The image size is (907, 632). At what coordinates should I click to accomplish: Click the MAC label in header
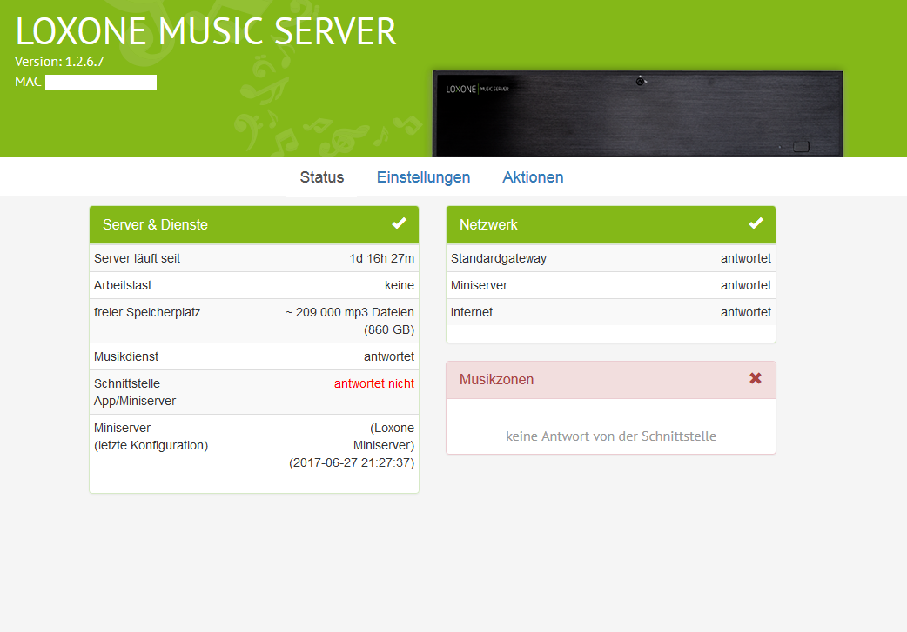[x=28, y=82]
